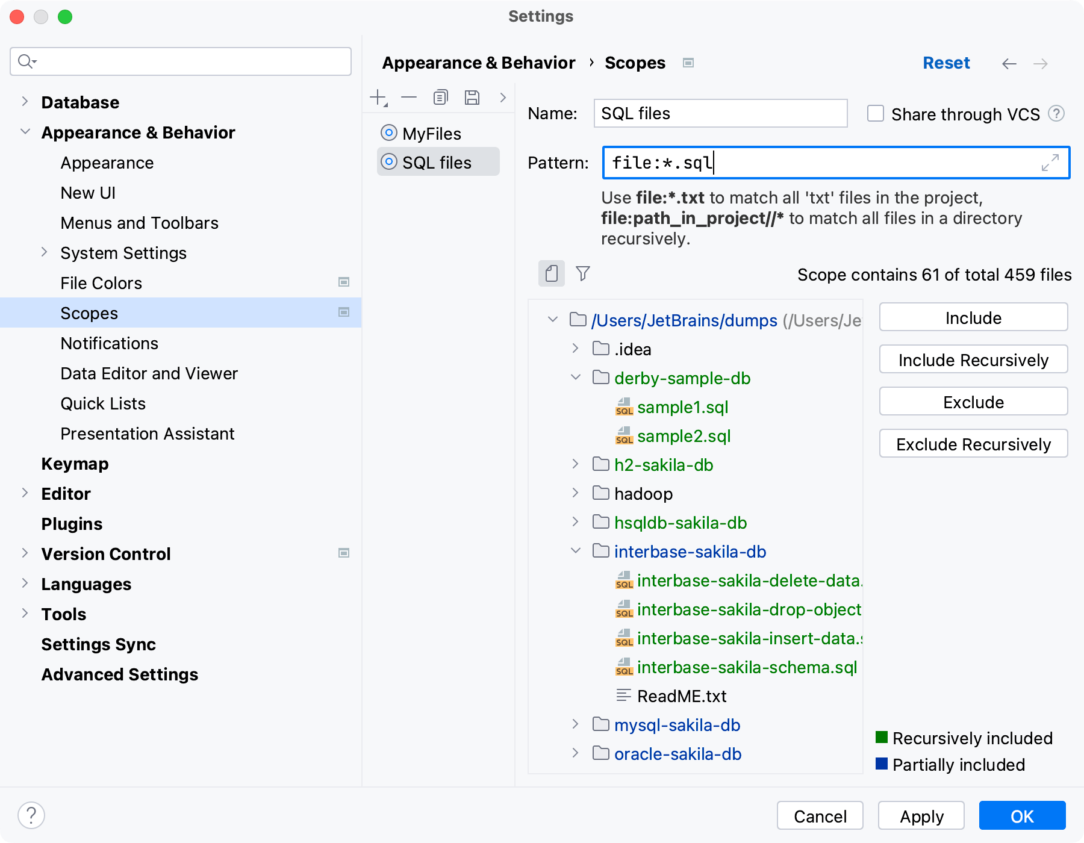
Task: Click the Reset link
Action: [945, 63]
